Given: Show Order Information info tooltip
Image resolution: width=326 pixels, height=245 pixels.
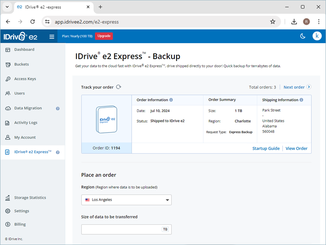Looking at the screenshot, I should [171, 100].
